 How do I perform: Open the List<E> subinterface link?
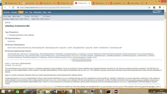click(70, 48)
